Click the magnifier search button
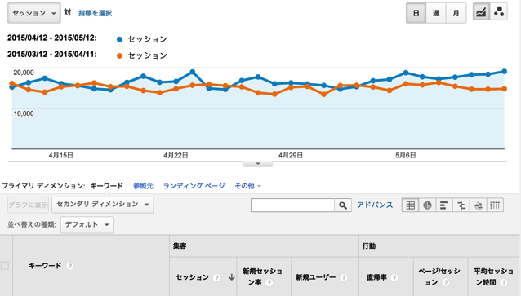This screenshot has height=296, width=521. 343,205
